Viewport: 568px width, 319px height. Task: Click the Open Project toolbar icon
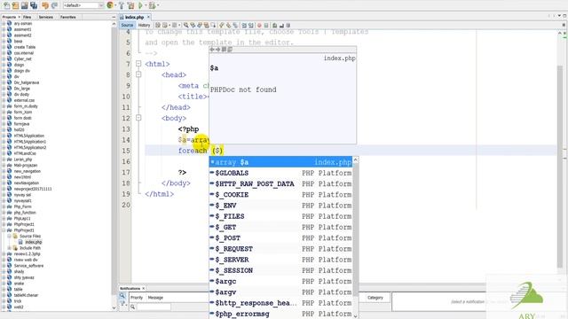pos(25,5)
